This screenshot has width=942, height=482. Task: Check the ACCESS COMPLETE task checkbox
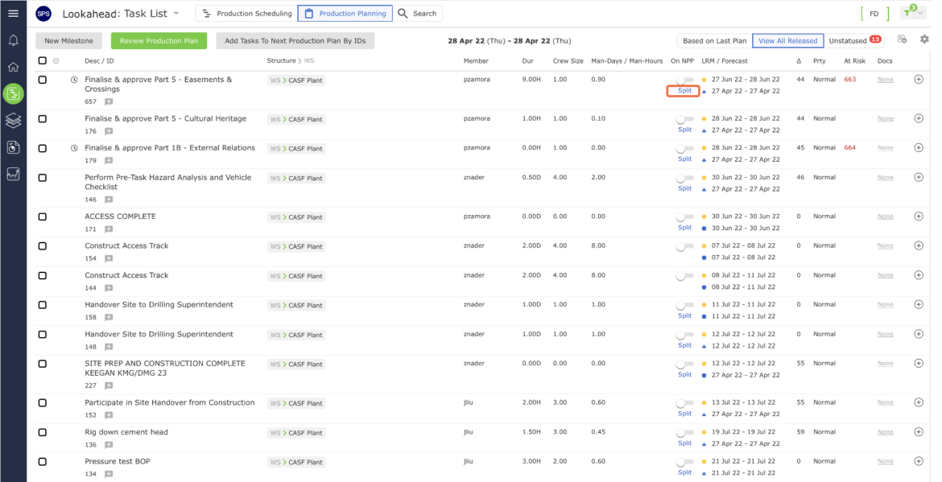(x=42, y=216)
